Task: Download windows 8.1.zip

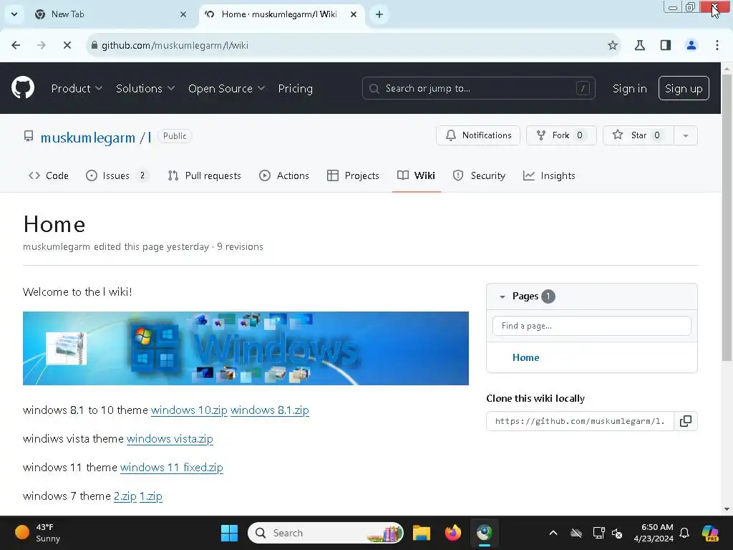Action: pyautogui.click(x=269, y=410)
